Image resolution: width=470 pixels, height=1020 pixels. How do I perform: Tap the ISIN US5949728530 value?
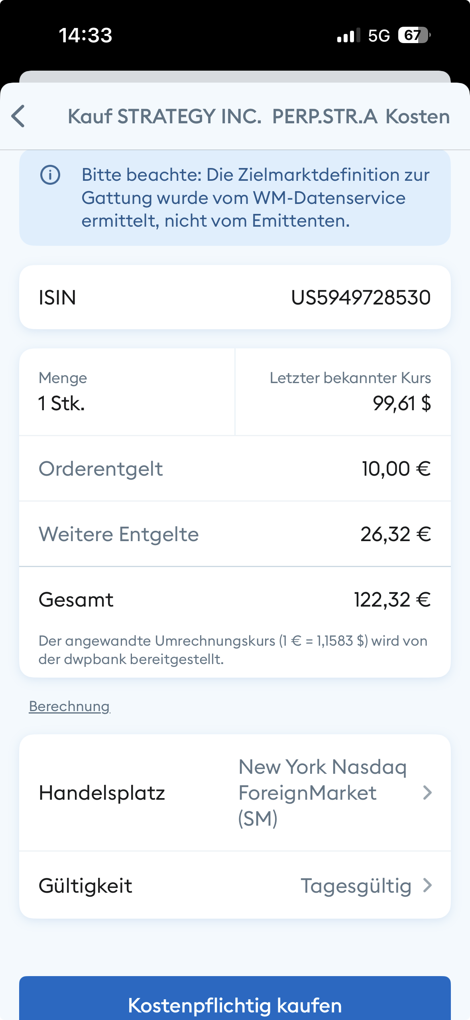[361, 297]
